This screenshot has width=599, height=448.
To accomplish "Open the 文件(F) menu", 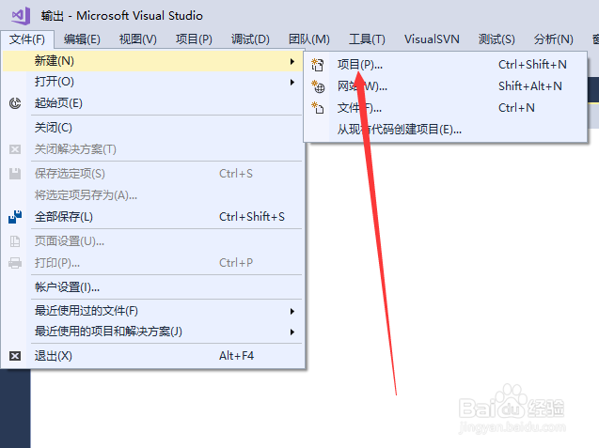I will pyautogui.click(x=26, y=39).
